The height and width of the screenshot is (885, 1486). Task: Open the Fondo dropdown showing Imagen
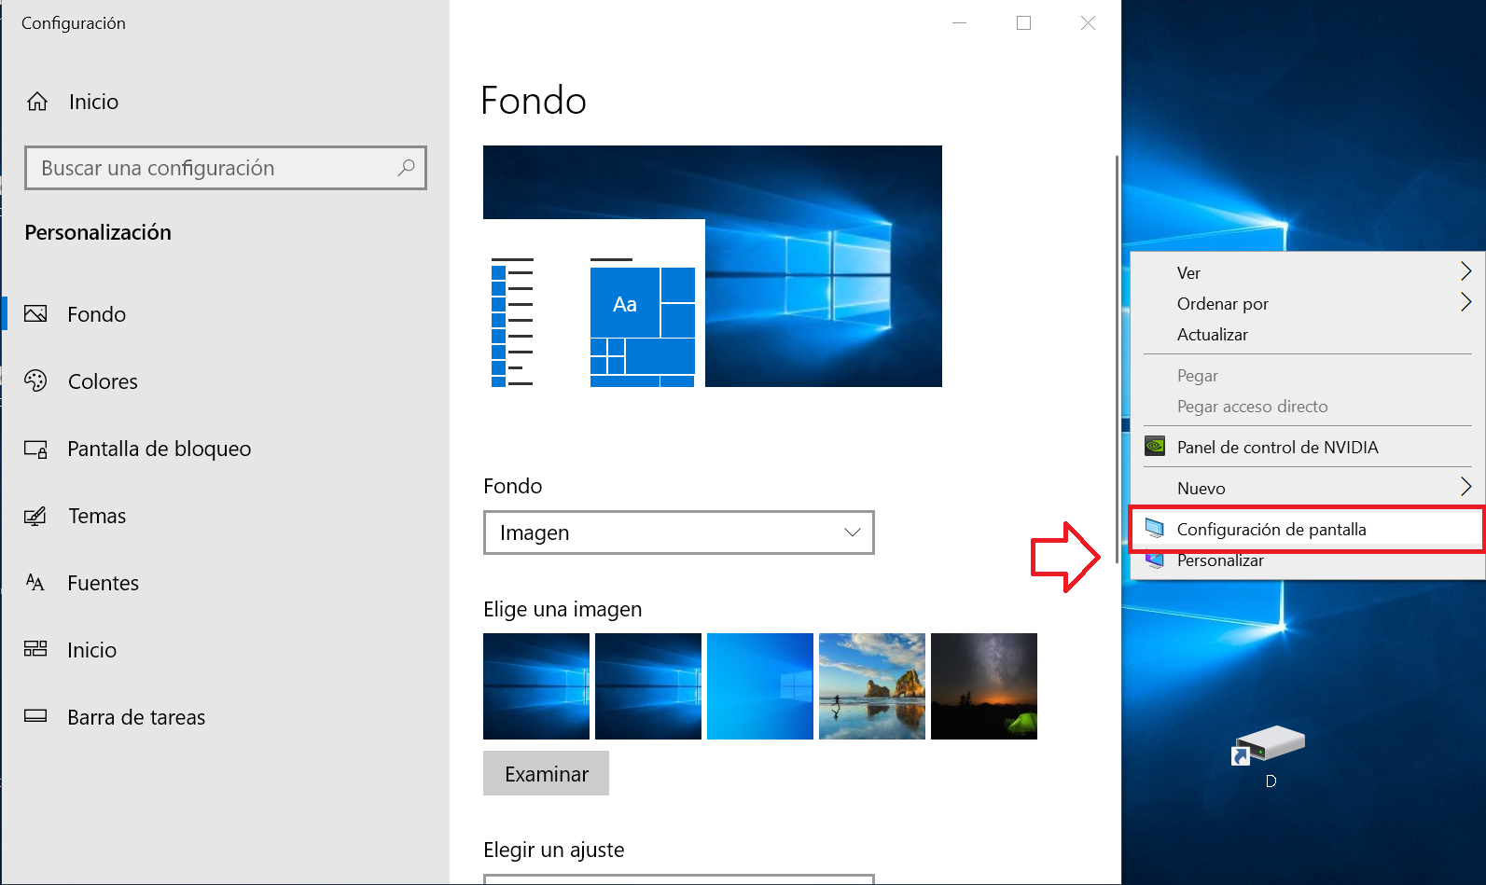(679, 532)
